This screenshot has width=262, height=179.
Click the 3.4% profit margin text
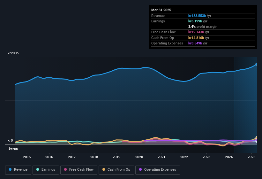point(203,27)
